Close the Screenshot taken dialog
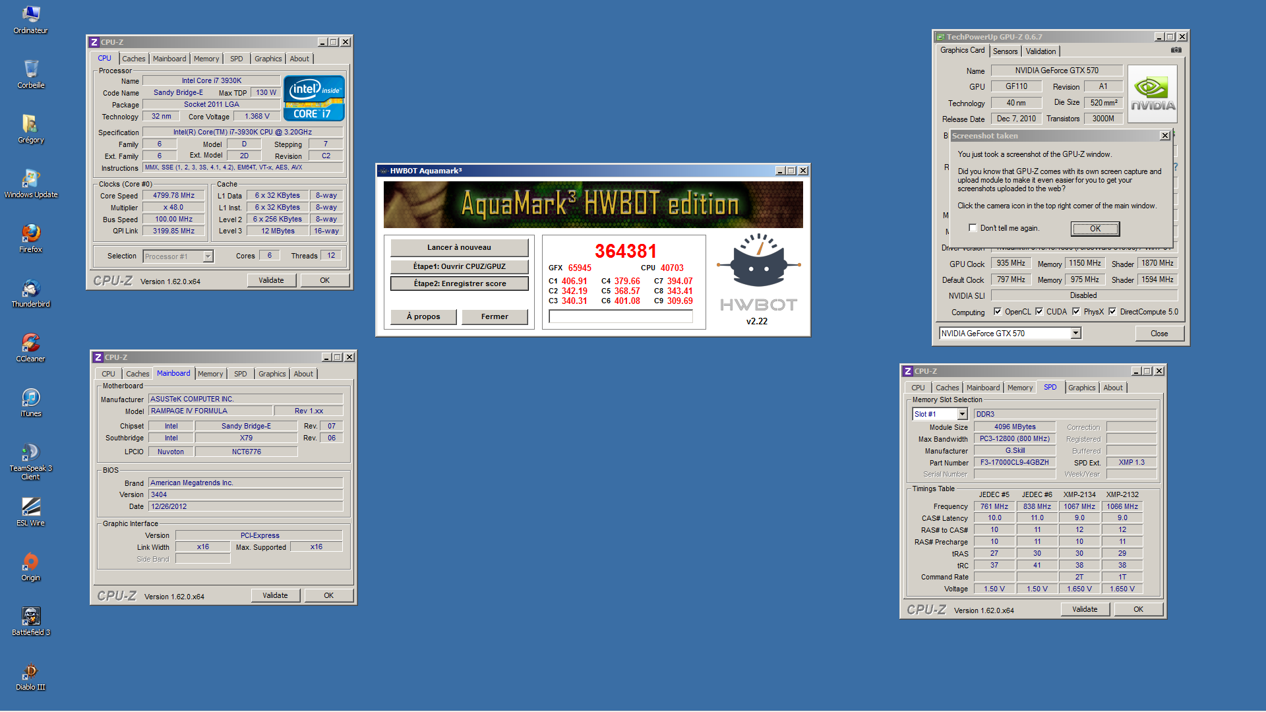1266x712 pixels. coord(1164,136)
